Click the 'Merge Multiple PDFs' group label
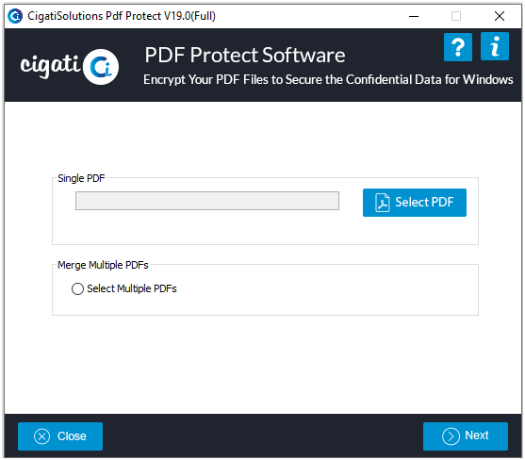Image resolution: width=525 pixels, height=460 pixels. pos(103,265)
